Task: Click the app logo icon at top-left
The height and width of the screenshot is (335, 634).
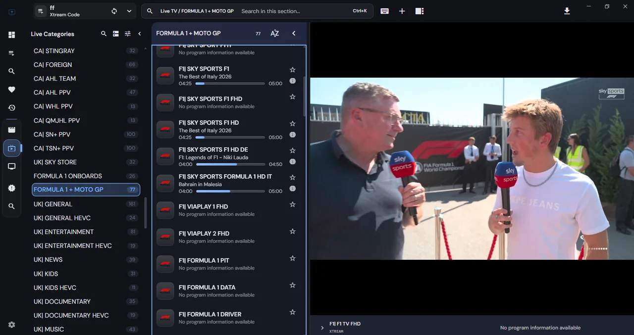Action: (12, 11)
